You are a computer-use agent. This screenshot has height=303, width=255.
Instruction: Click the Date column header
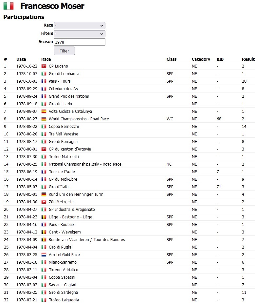pyautogui.click(x=21, y=59)
